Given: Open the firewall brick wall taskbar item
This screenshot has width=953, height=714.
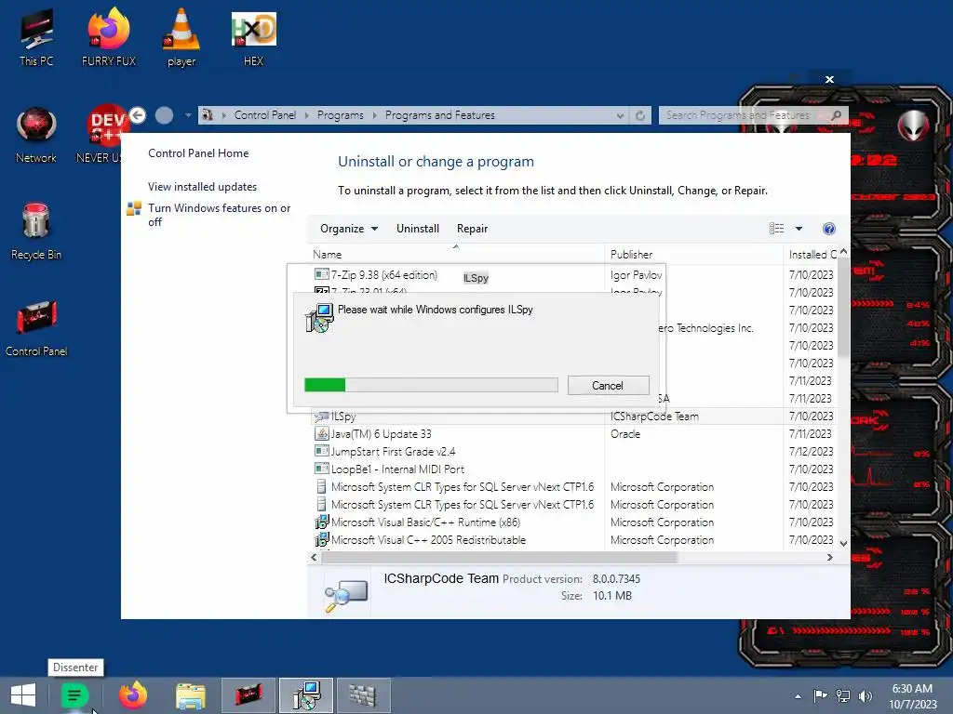Looking at the screenshot, I should pyautogui.click(x=363, y=695).
